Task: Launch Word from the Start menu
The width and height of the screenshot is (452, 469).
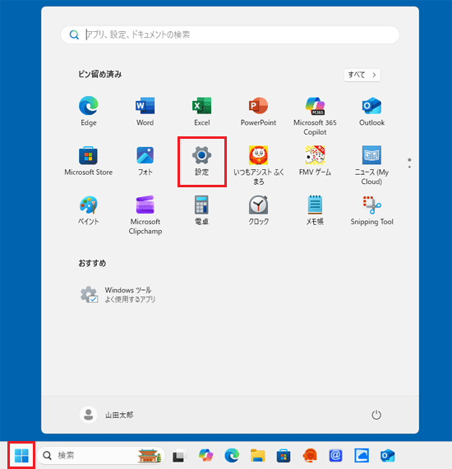Action: click(x=145, y=111)
